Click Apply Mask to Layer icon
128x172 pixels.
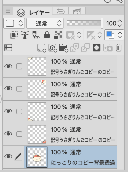(108, 48)
